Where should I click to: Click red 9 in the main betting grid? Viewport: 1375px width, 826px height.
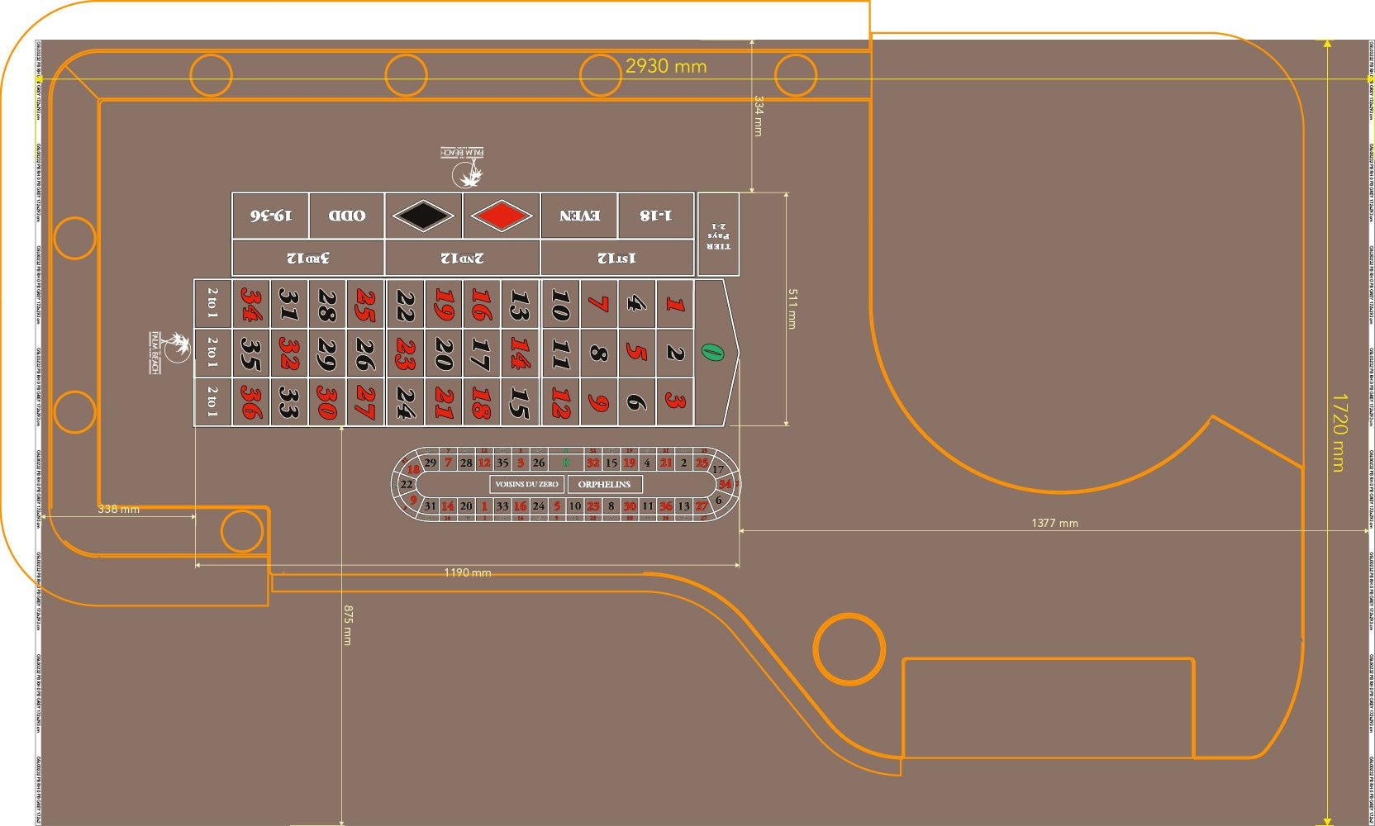point(598,402)
